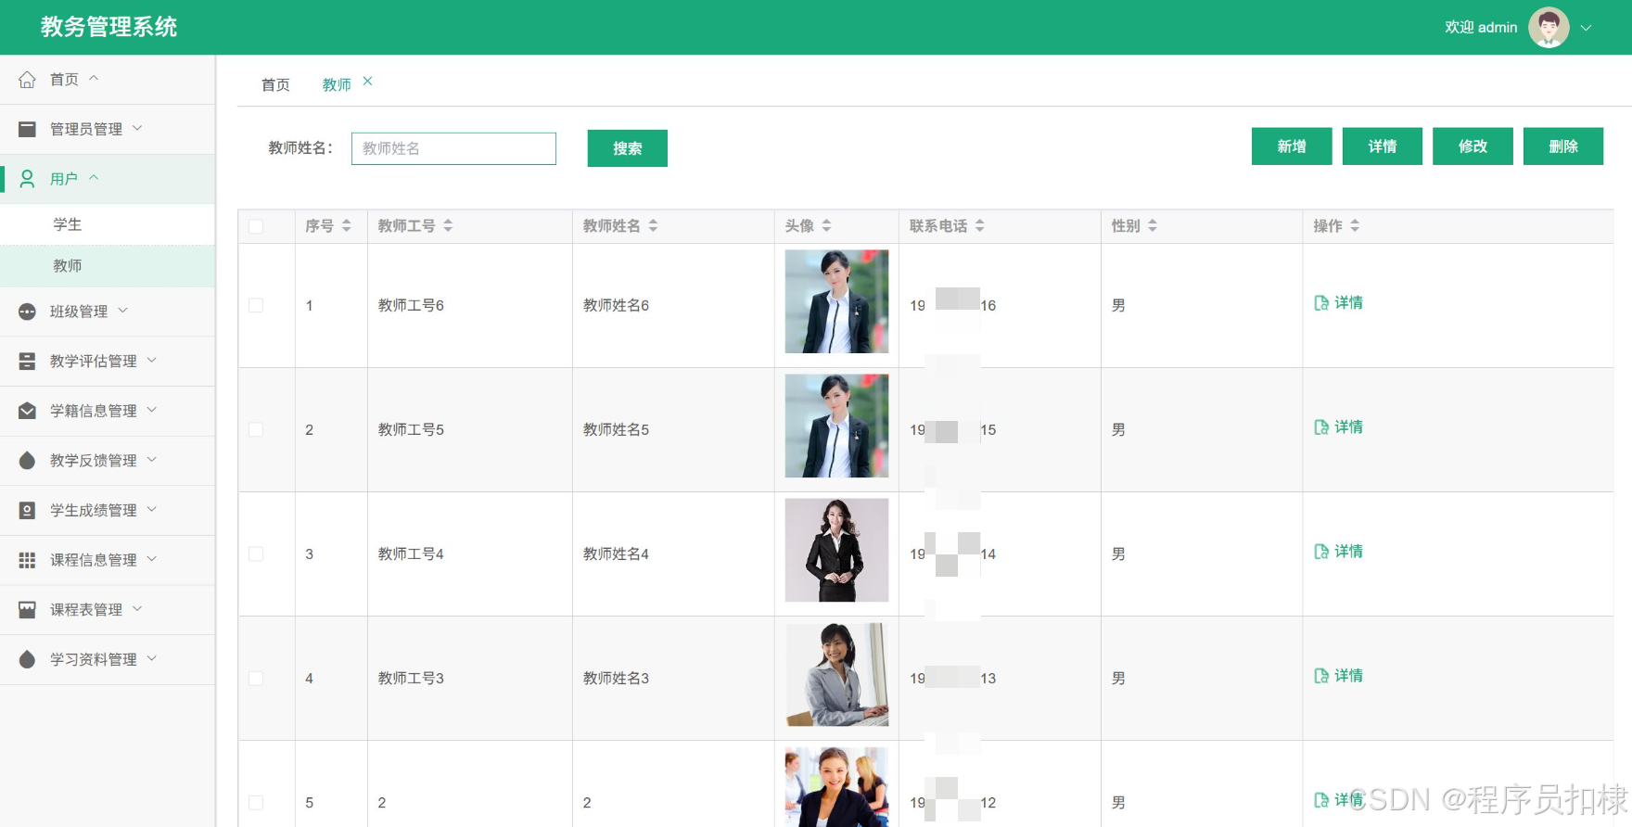1632x827 pixels.
Task: Click the 教学评估管理 sidebar icon
Action: coord(28,362)
